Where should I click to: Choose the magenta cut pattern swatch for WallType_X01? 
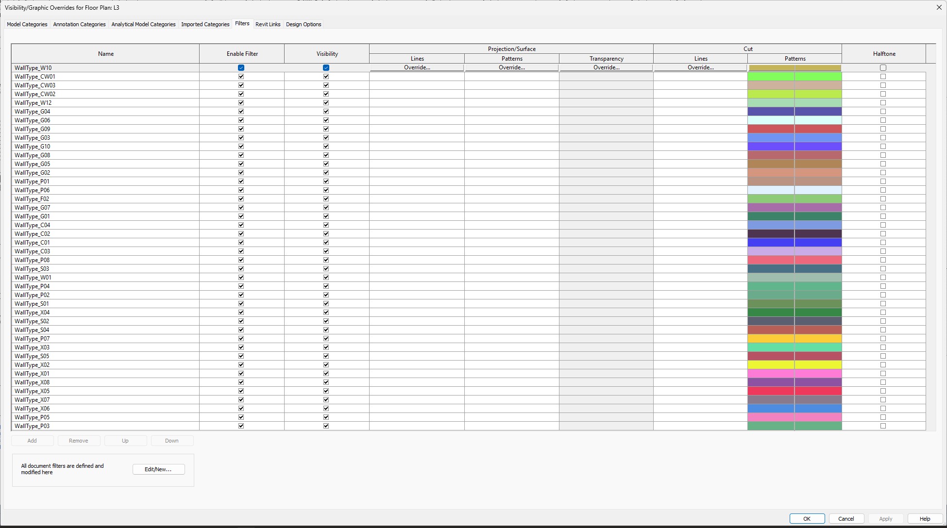[x=795, y=374]
